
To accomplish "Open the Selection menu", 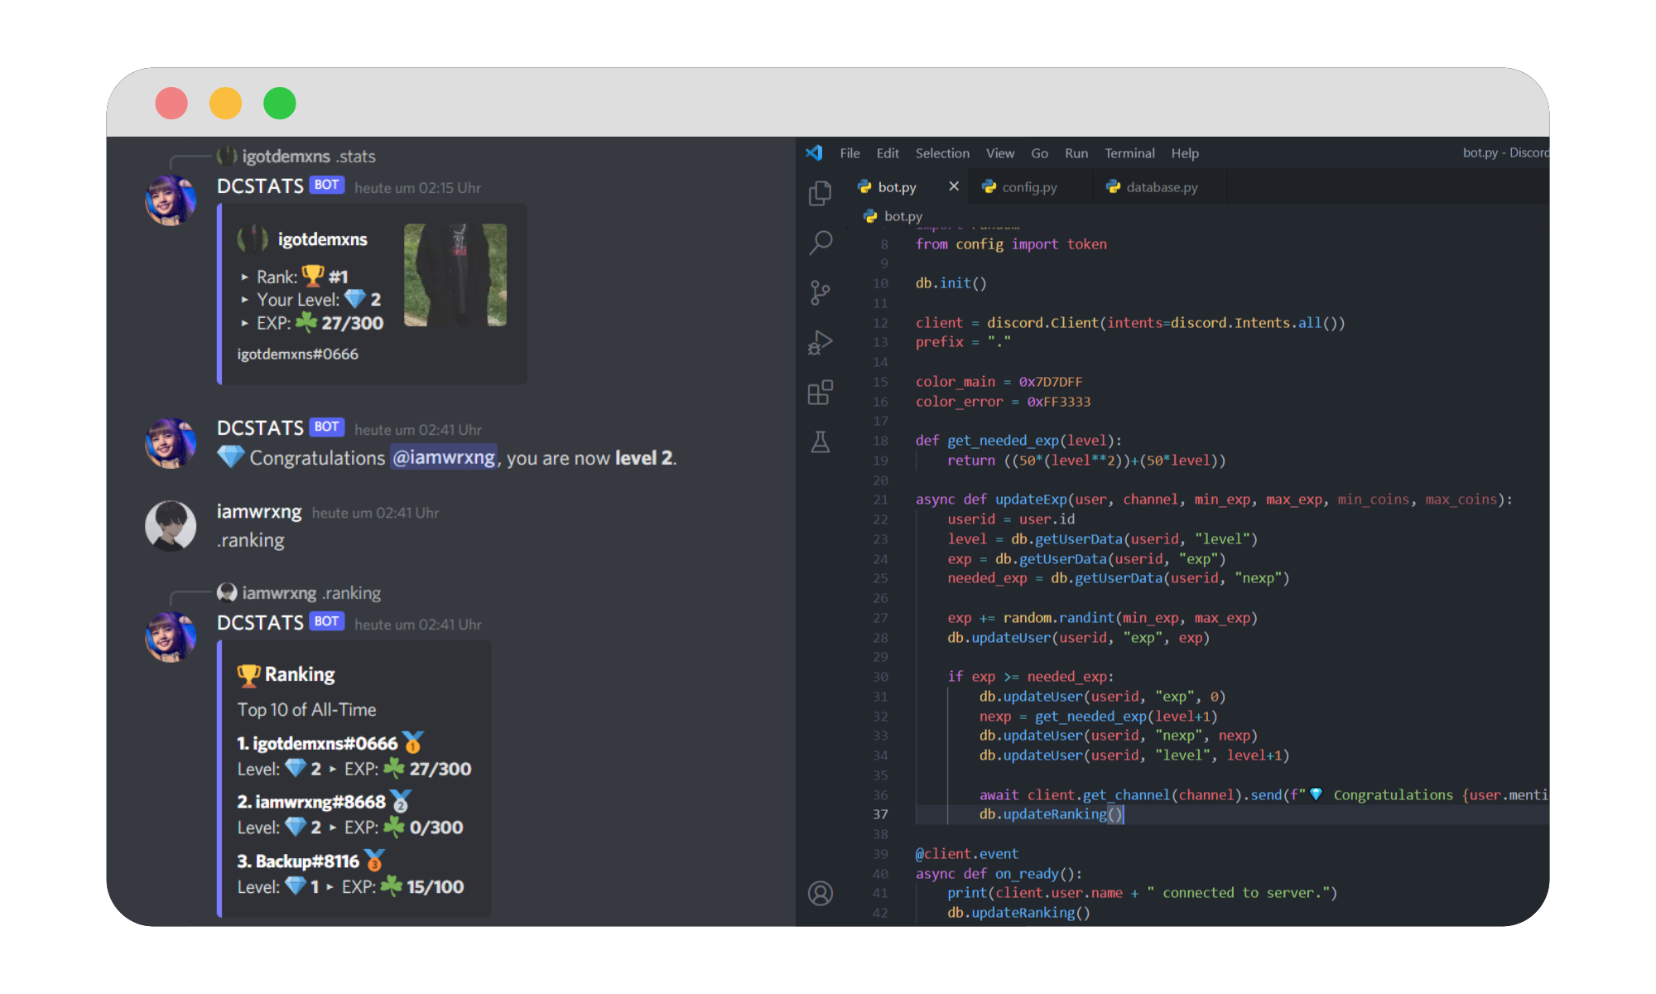I will click(x=941, y=153).
